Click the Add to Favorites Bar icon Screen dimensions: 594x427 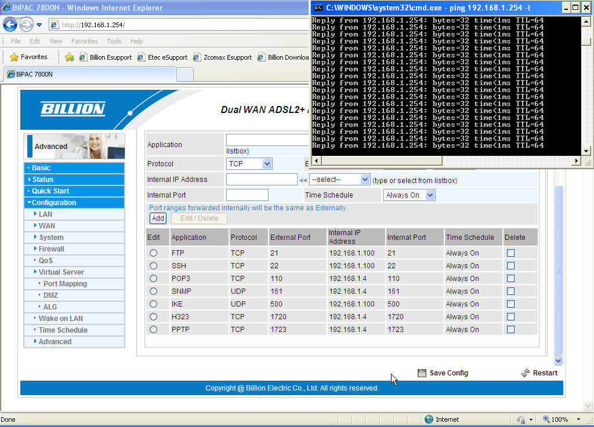70,57
